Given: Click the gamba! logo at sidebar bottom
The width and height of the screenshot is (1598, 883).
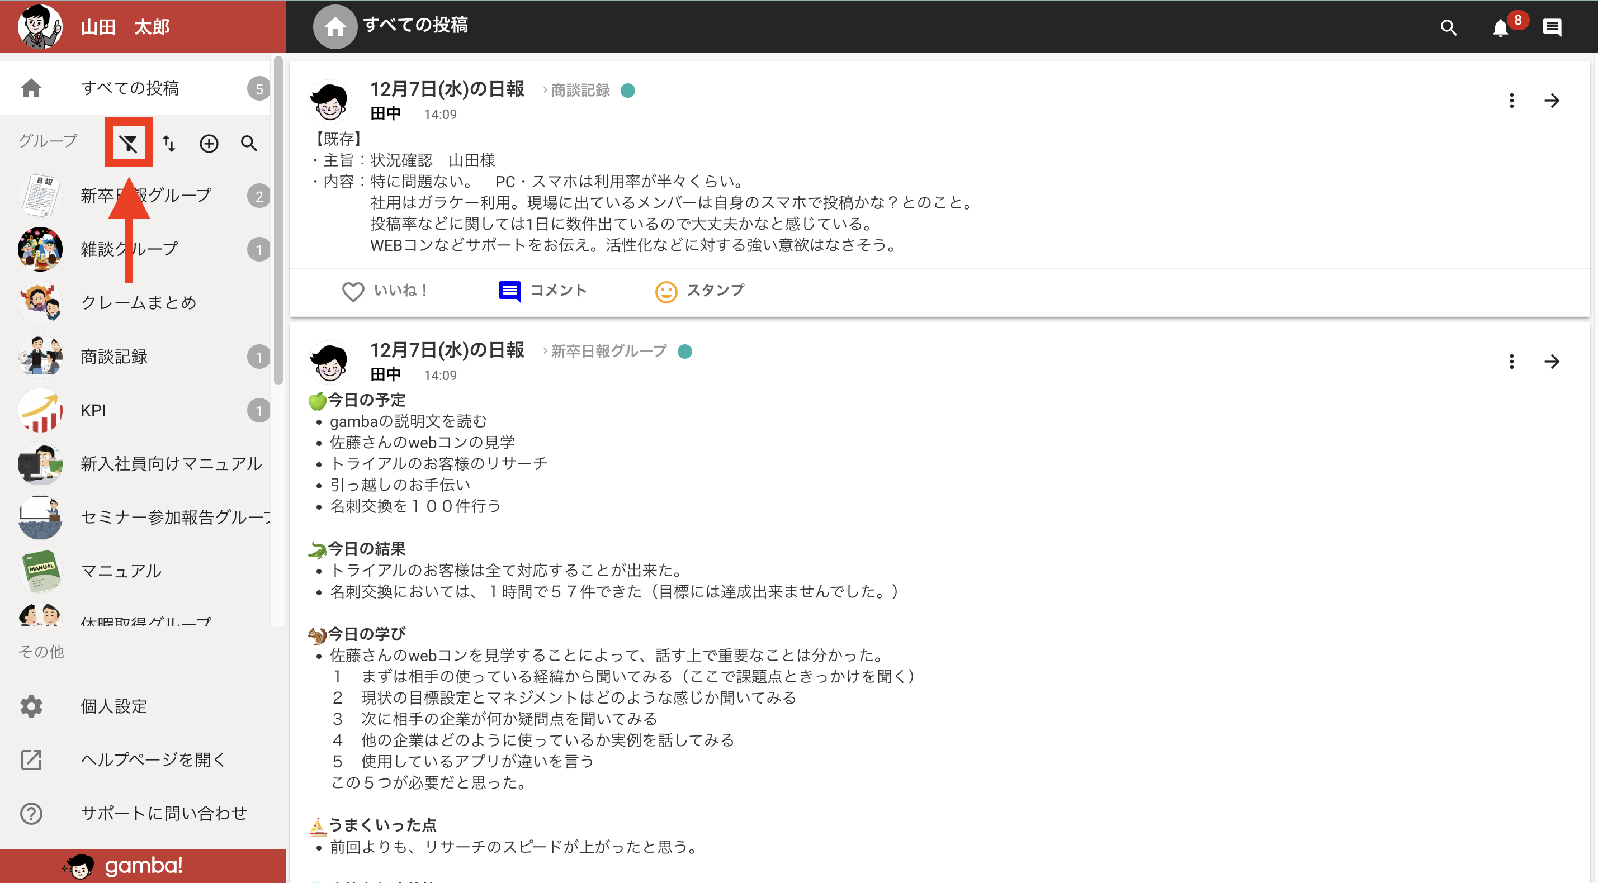Looking at the screenshot, I should tap(123, 866).
